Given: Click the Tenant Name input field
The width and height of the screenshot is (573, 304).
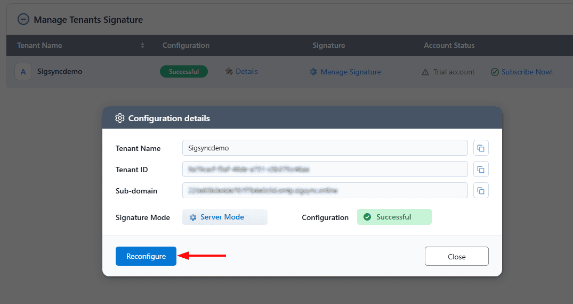Looking at the screenshot, I should tap(325, 148).
